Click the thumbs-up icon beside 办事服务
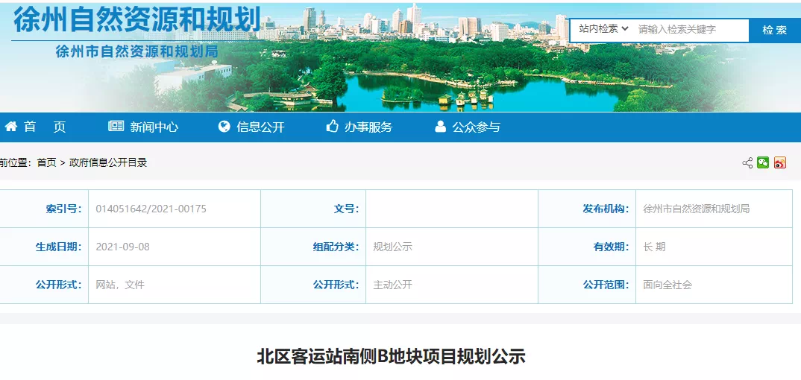 (x=333, y=126)
